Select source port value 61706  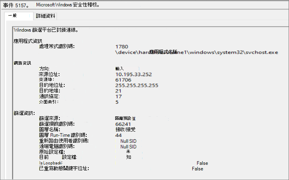(x=123, y=80)
